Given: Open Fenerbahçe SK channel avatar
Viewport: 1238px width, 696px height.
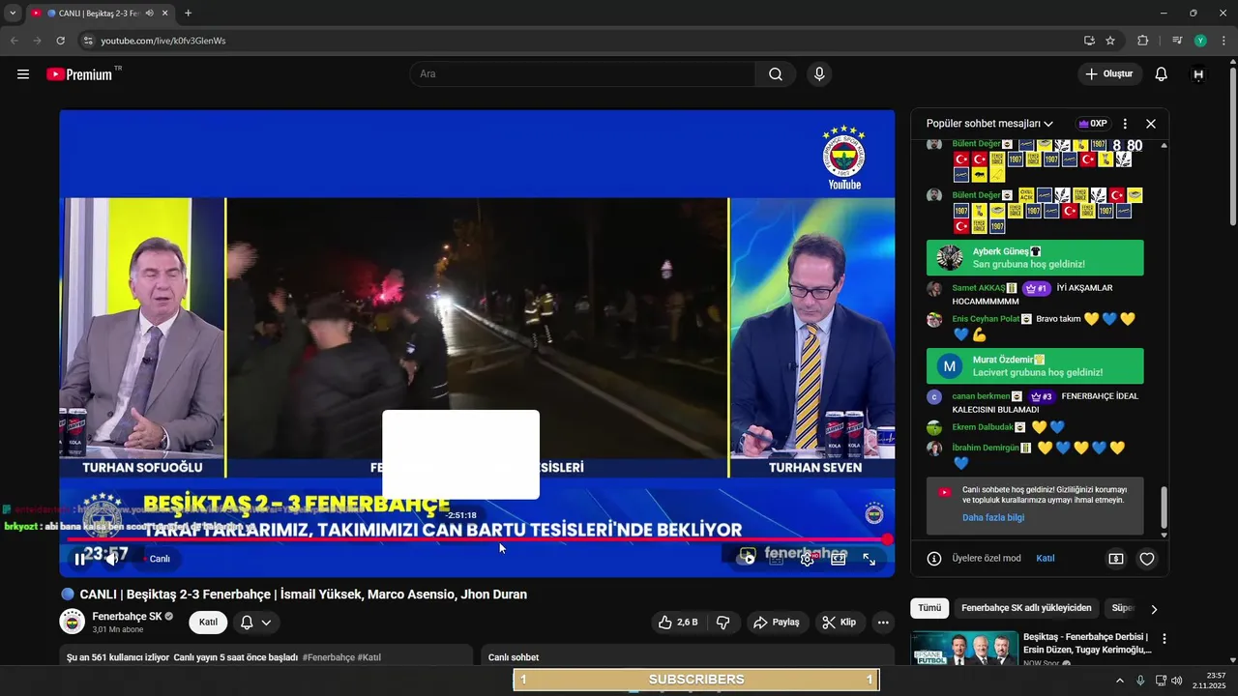Looking at the screenshot, I should click(x=73, y=623).
